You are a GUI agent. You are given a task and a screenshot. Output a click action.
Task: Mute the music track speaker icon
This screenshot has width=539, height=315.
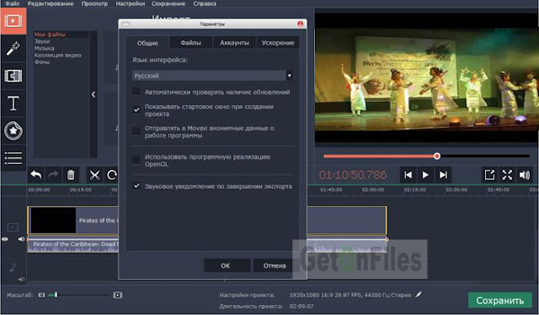pyautogui.click(x=21, y=280)
